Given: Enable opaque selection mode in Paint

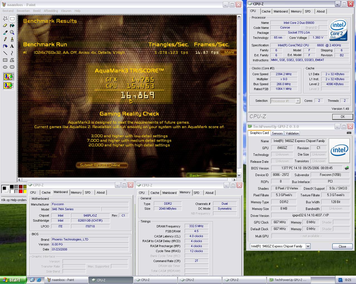Looking at the screenshot, I should (9, 77).
